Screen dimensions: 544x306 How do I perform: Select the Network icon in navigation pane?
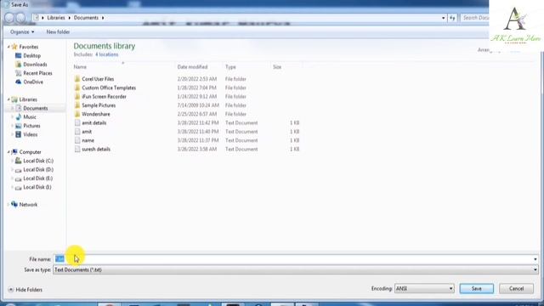(14, 204)
